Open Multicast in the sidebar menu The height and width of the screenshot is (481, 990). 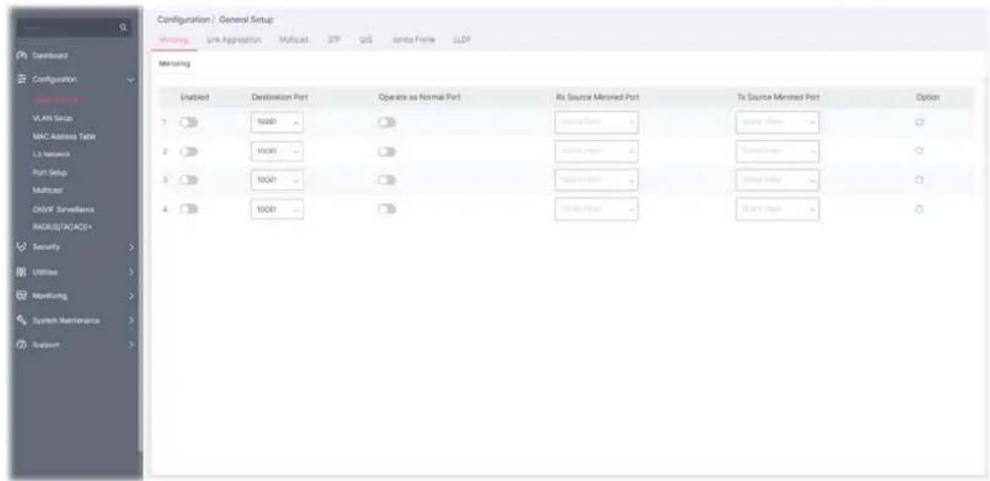click(47, 189)
